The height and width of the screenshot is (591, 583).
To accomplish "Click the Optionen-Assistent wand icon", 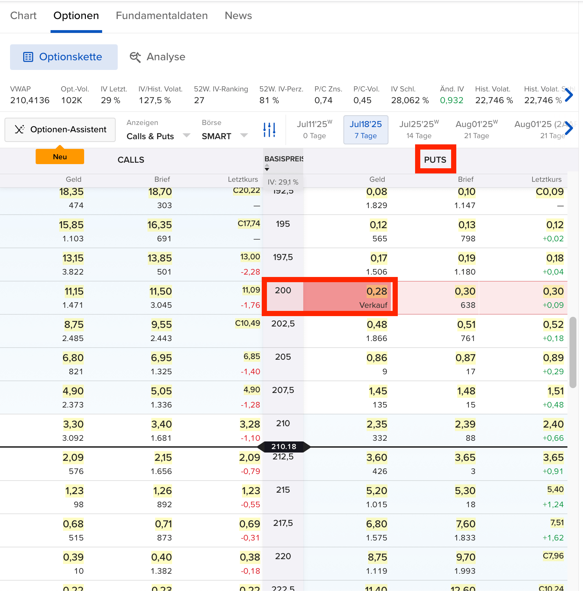I will coord(20,129).
